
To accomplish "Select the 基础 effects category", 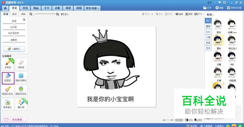I will pos(208,26).
